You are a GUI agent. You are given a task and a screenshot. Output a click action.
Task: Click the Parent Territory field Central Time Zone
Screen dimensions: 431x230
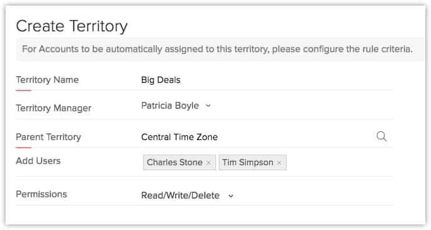[x=256, y=137]
